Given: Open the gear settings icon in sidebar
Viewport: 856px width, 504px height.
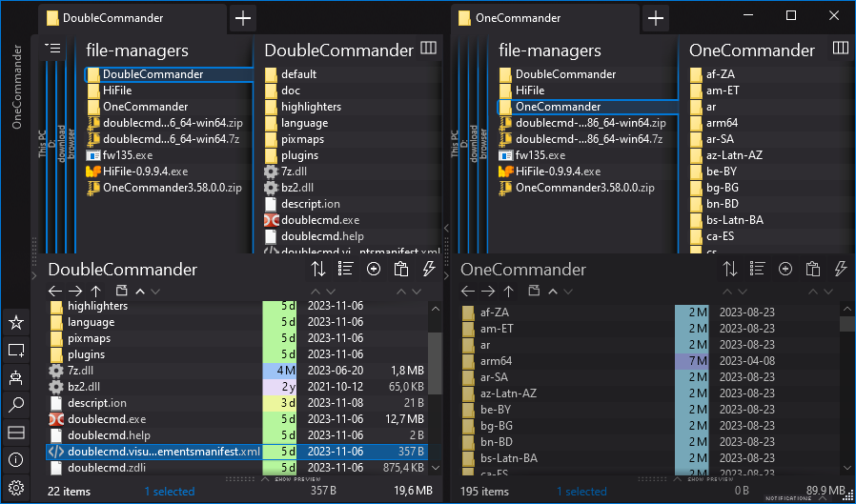Looking at the screenshot, I should pos(15,488).
